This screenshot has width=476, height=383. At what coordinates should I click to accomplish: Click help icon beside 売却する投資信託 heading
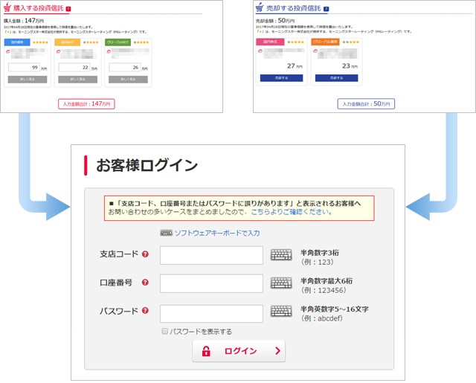coord(326,9)
